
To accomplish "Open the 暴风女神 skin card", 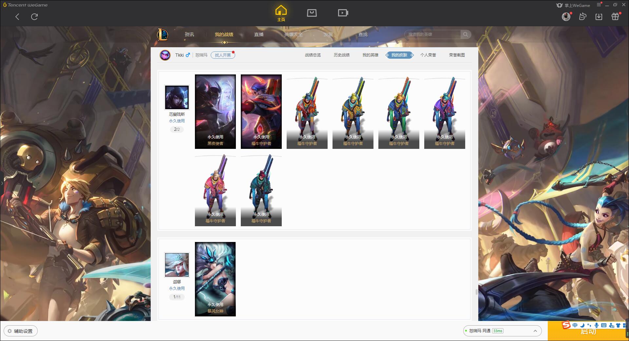I will pyautogui.click(x=215, y=279).
